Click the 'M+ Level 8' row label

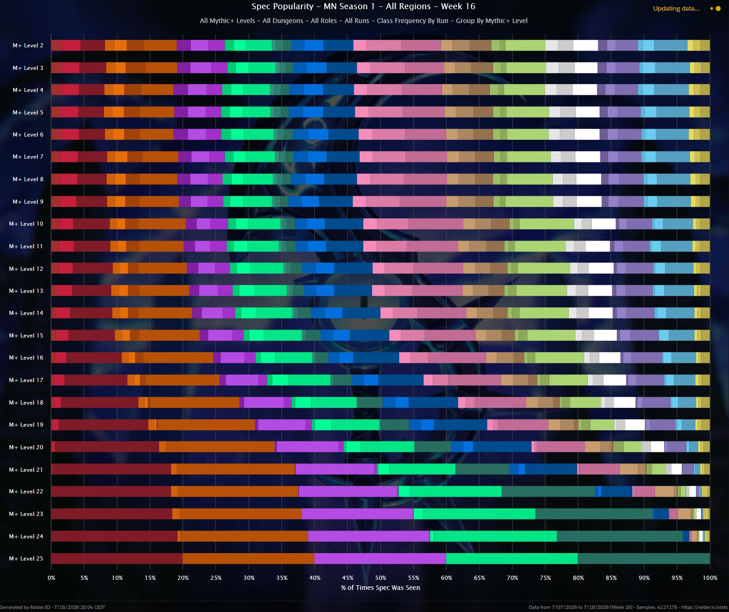point(28,179)
